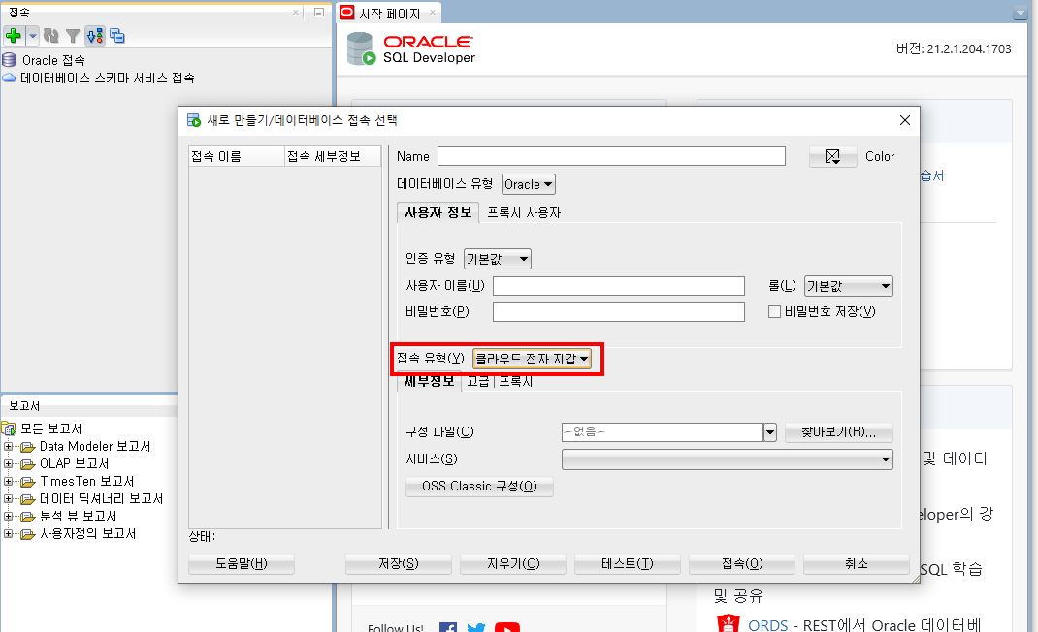Open the dropdown arrow beside the green plus
This screenshot has height=632, width=1038.
32,36
